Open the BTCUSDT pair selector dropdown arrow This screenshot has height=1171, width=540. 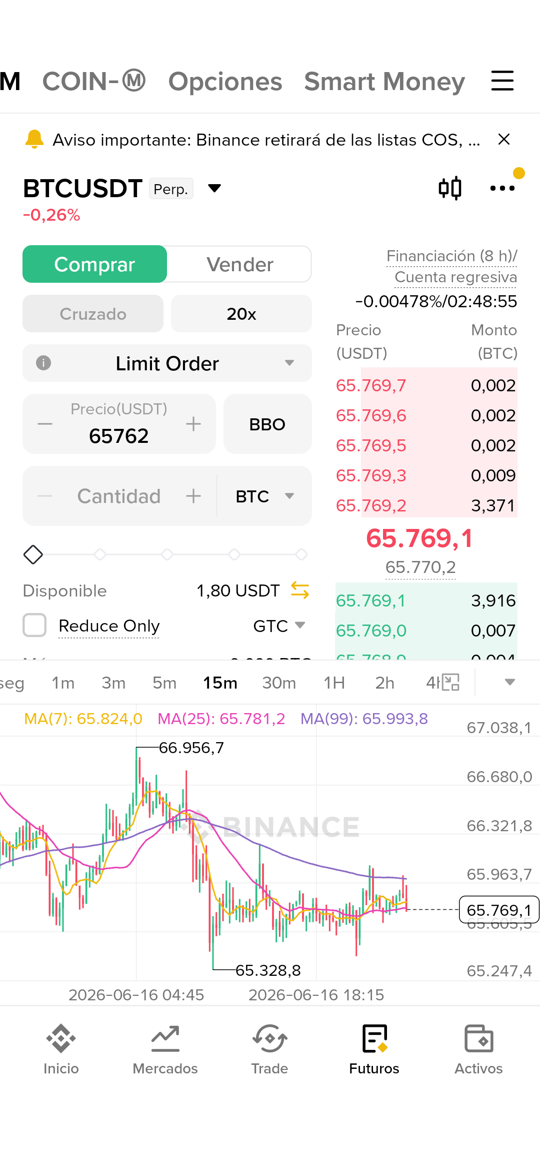[214, 188]
